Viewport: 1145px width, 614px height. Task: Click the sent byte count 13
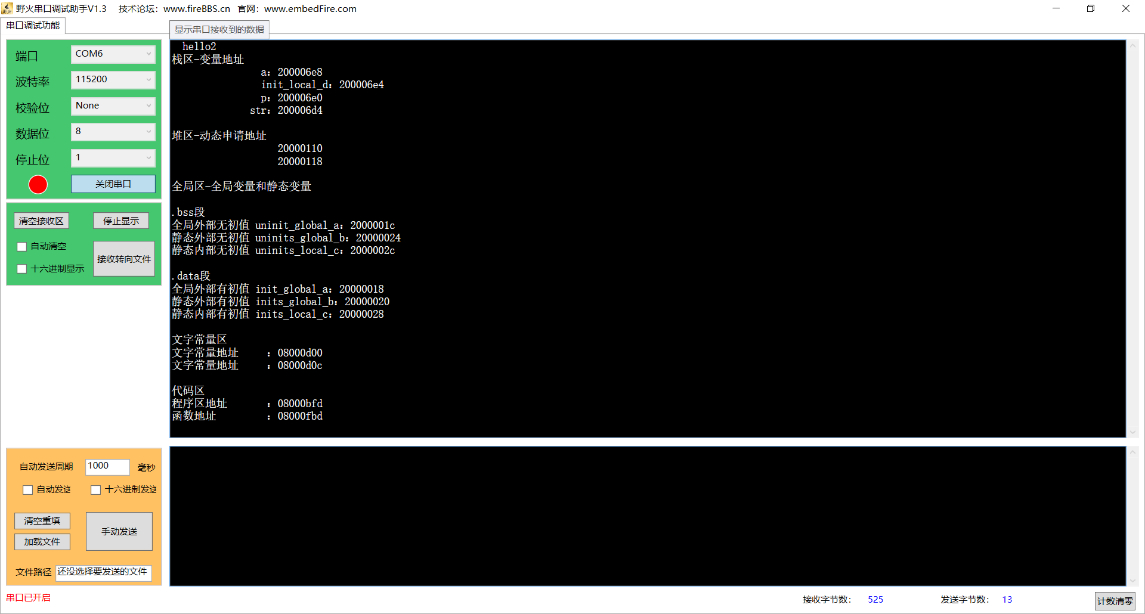[x=1007, y=600]
